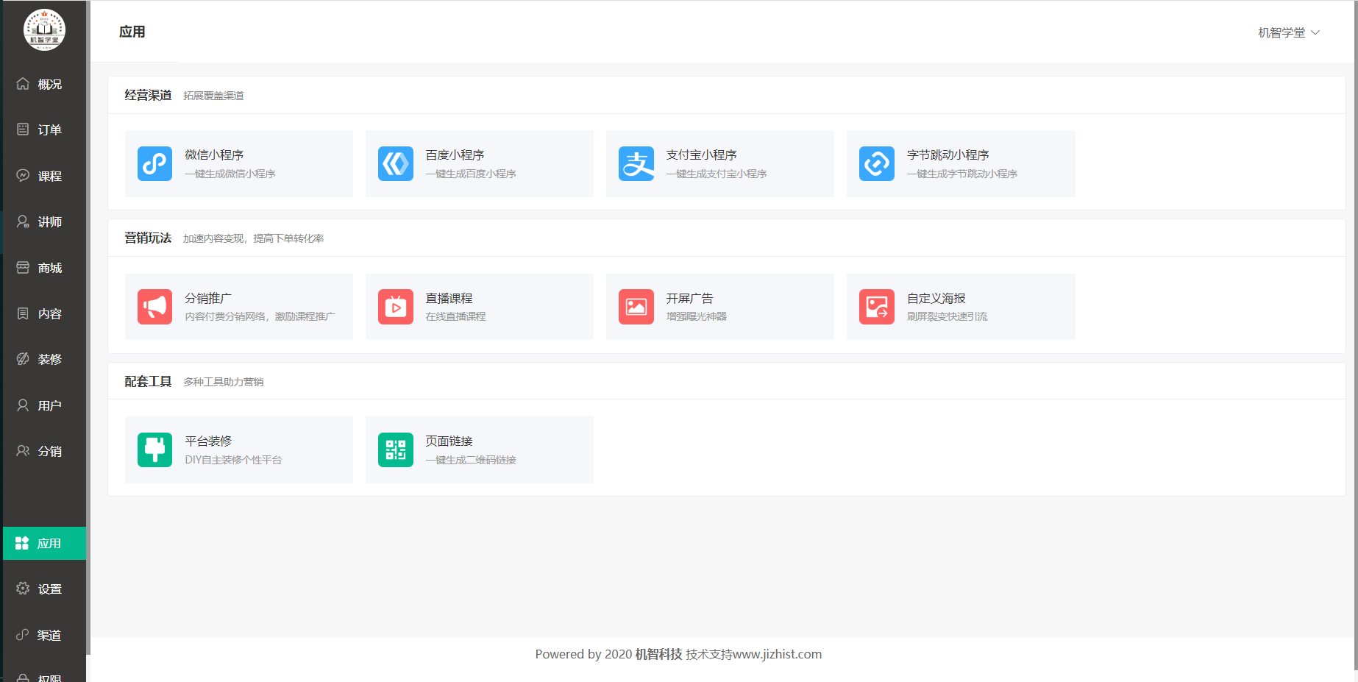This screenshot has width=1358, height=682.
Task: Click the 自定义海报 red icon
Action: 877,307
